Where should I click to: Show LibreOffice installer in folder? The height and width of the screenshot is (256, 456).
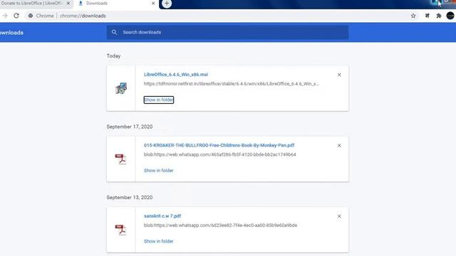pyautogui.click(x=158, y=100)
